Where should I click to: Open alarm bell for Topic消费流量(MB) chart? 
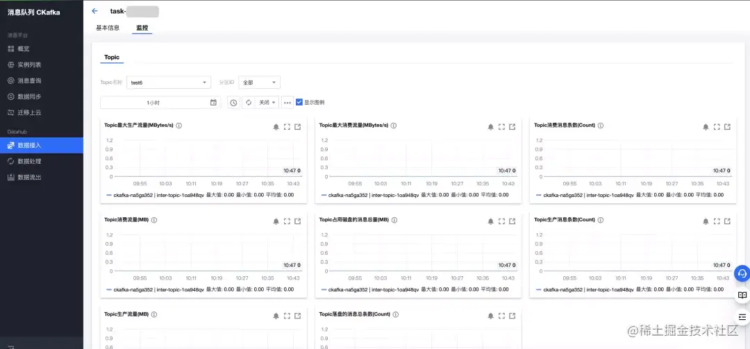276,221
